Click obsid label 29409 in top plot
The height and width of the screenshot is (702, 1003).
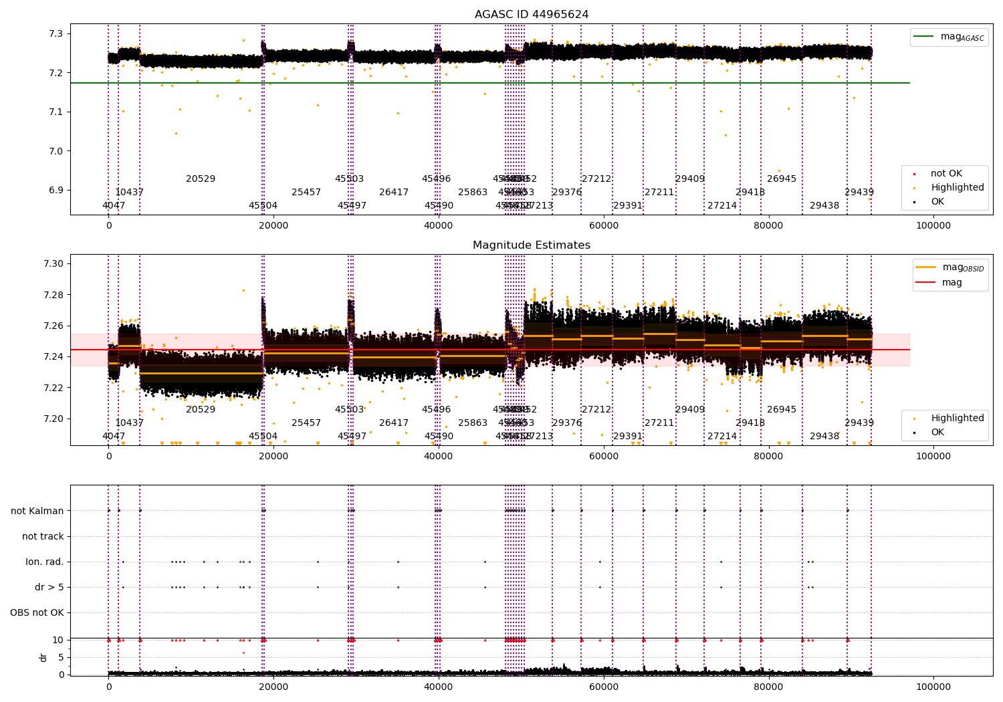[x=690, y=179]
